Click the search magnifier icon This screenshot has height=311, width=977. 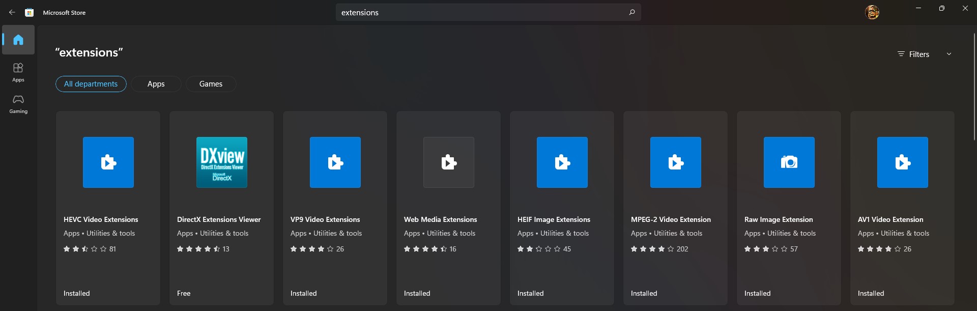click(632, 12)
